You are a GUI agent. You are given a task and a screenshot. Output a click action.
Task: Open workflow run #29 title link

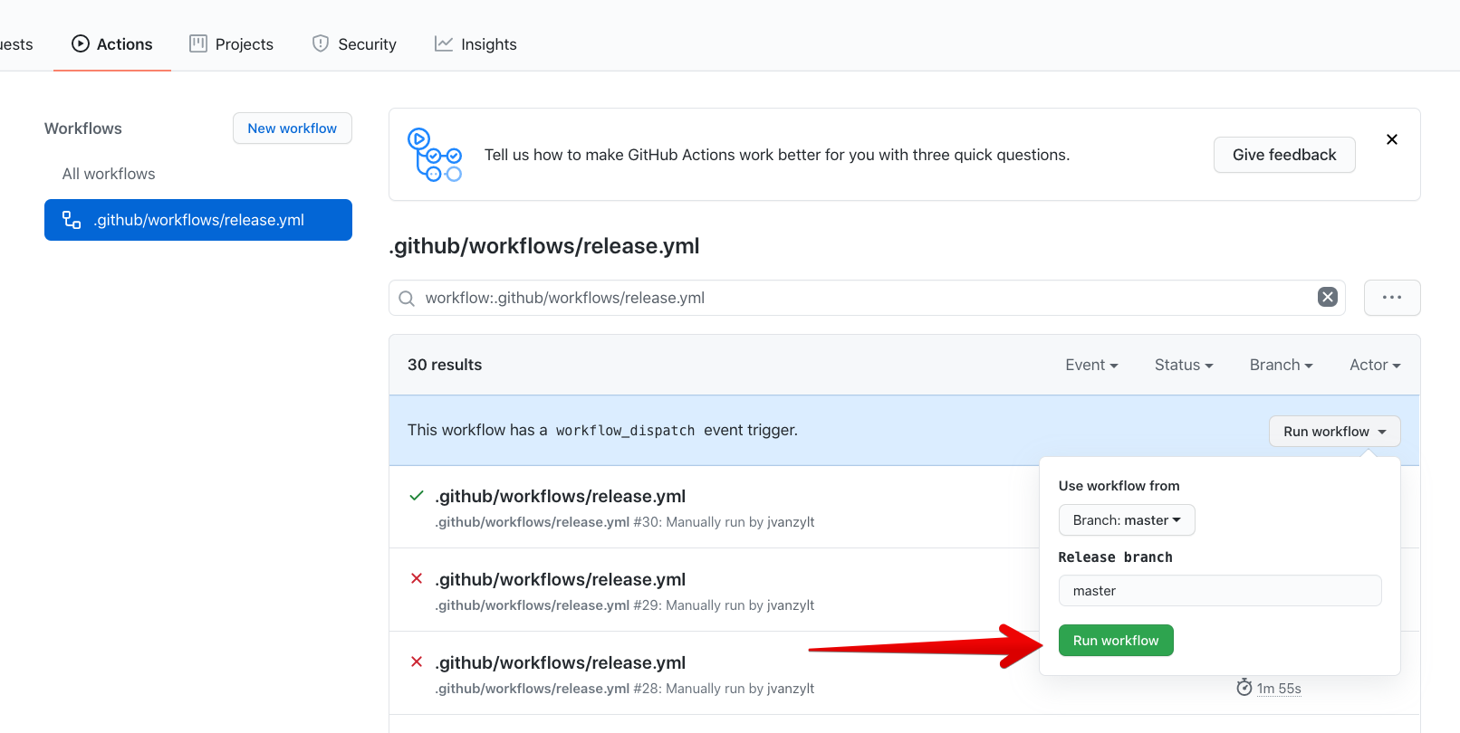pos(561,579)
